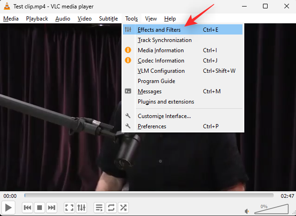Maximize the VLC window
This screenshot has width=296, height=216.
tap(265, 6)
